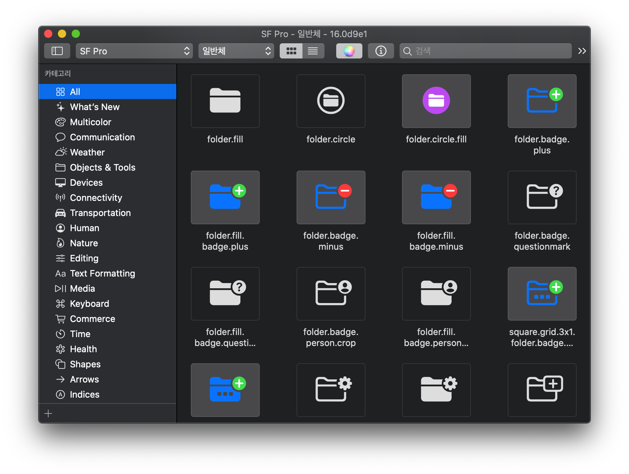
Task: Open the Time category
Action: tap(107, 334)
